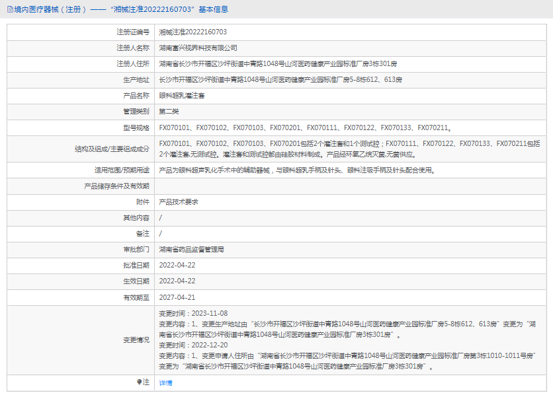Select the 批准日期 value 2022-04-22
The image size is (553, 397).
tap(177, 266)
